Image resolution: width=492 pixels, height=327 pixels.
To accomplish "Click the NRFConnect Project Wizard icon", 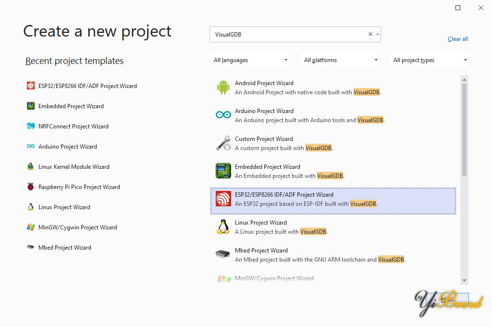I will tap(30, 126).
